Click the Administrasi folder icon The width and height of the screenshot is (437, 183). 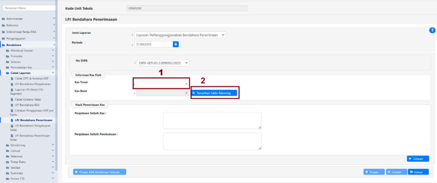point(3,19)
